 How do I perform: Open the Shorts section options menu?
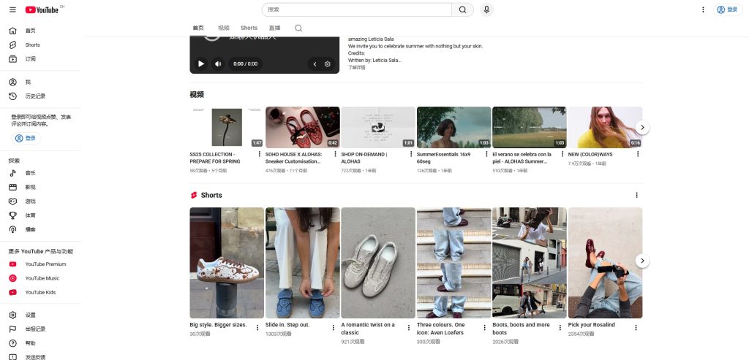click(x=636, y=195)
